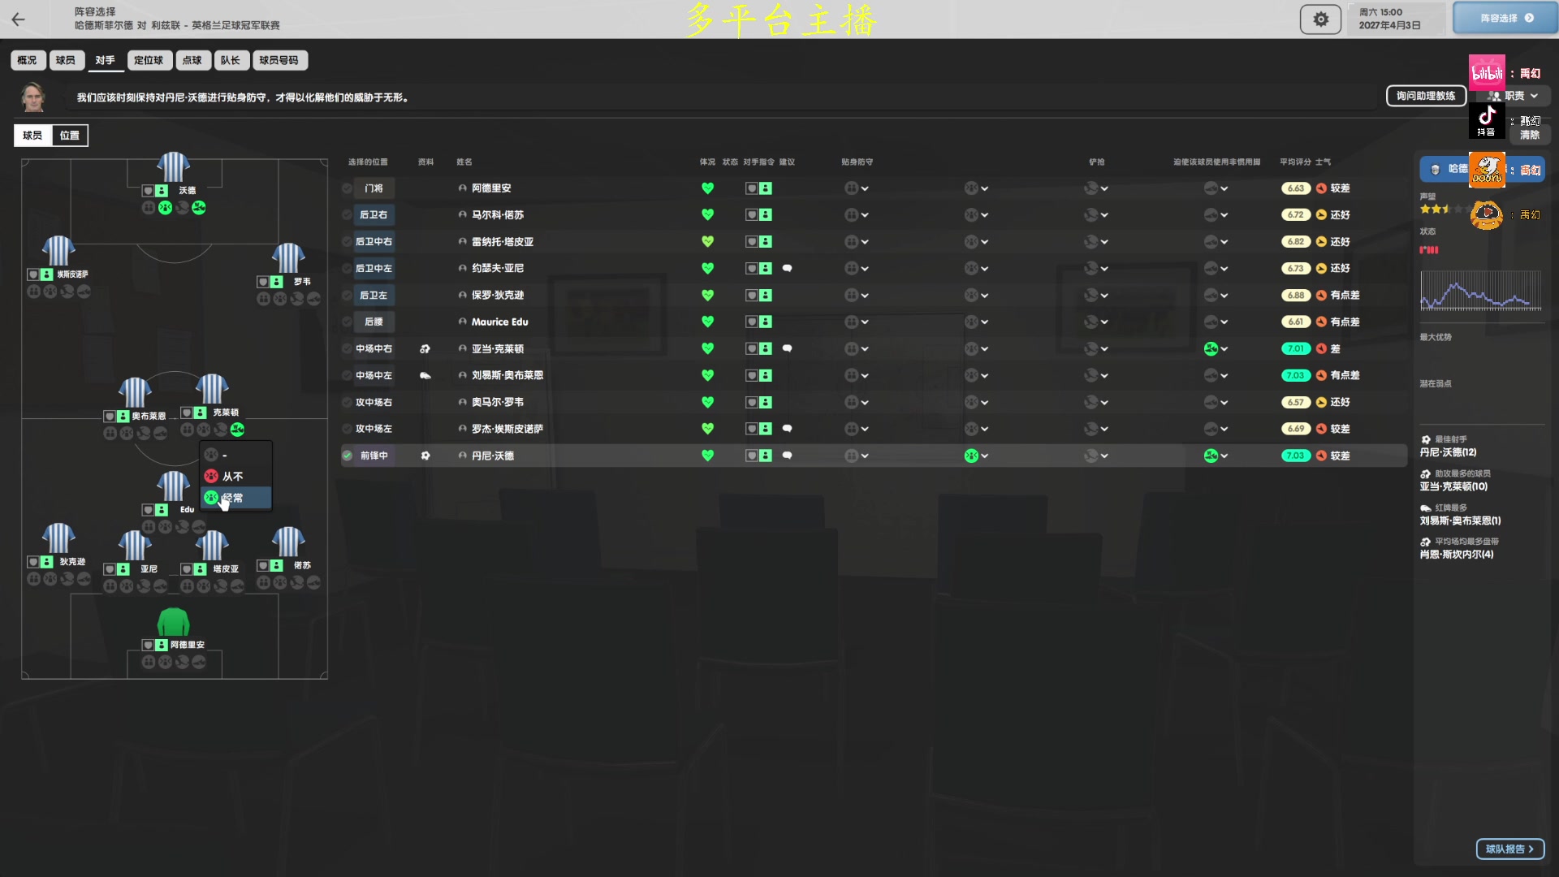Open weak-foot instruction dropdown for 亚当·克莱顿
This screenshot has width=1559, height=877.
[1216, 349]
